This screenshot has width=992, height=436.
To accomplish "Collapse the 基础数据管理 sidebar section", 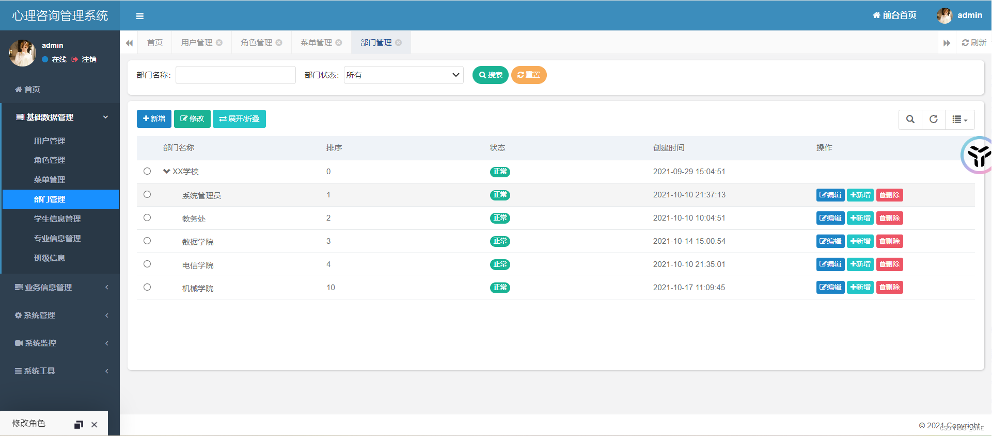I will pos(60,117).
